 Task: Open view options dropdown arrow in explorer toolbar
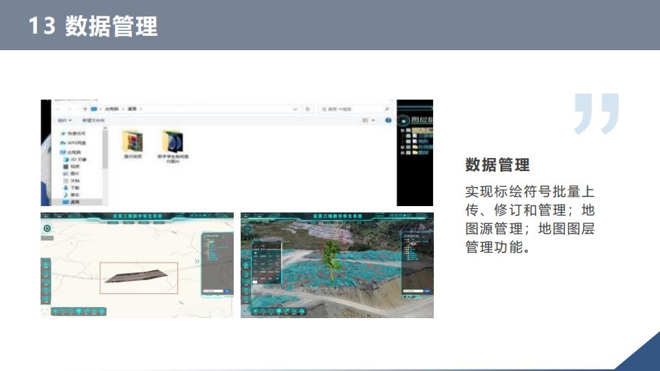[x=373, y=120]
